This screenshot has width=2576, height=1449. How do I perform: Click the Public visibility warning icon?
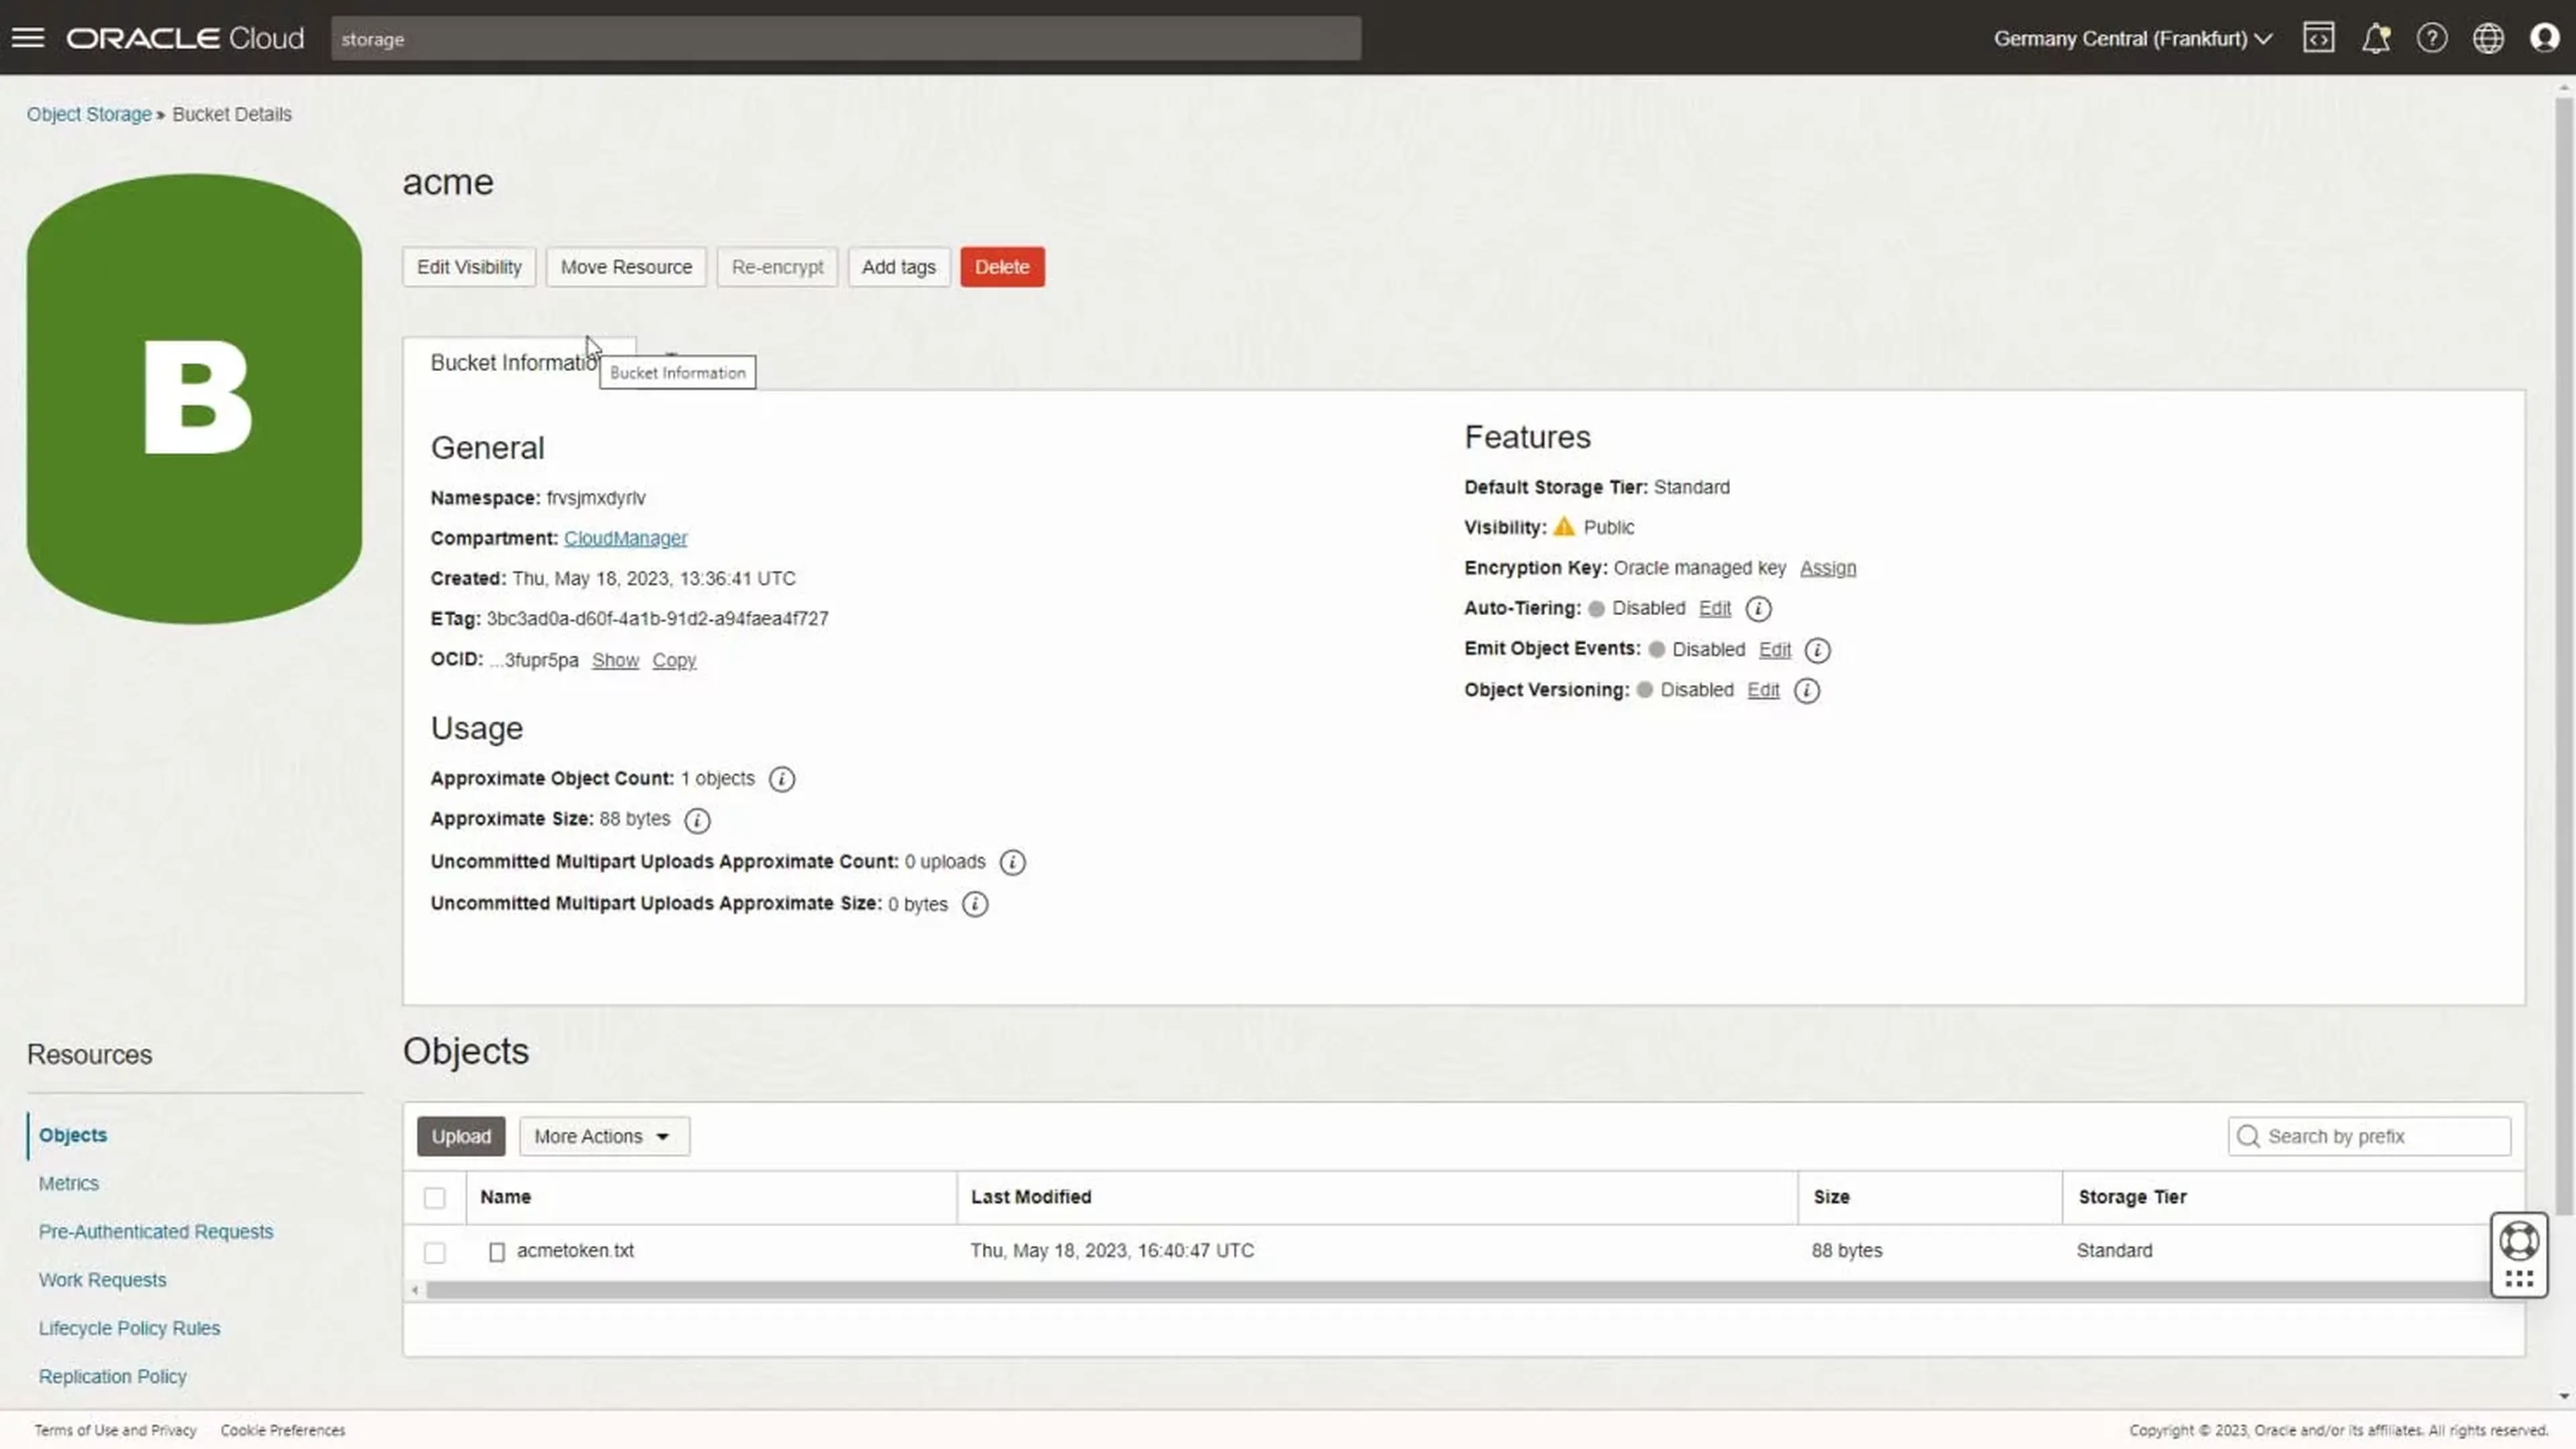pyautogui.click(x=1564, y=527)
